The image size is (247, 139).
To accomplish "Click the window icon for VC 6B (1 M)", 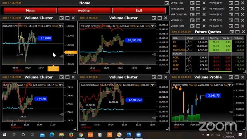I will pos(198,20).
